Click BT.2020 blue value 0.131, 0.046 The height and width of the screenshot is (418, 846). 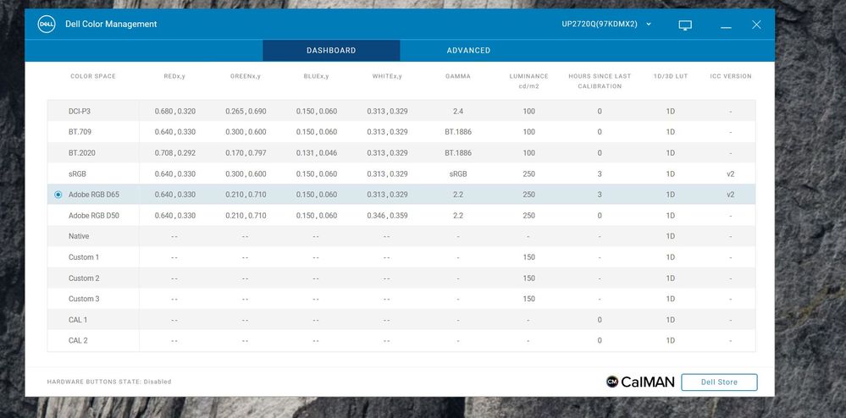coord(316,152)
